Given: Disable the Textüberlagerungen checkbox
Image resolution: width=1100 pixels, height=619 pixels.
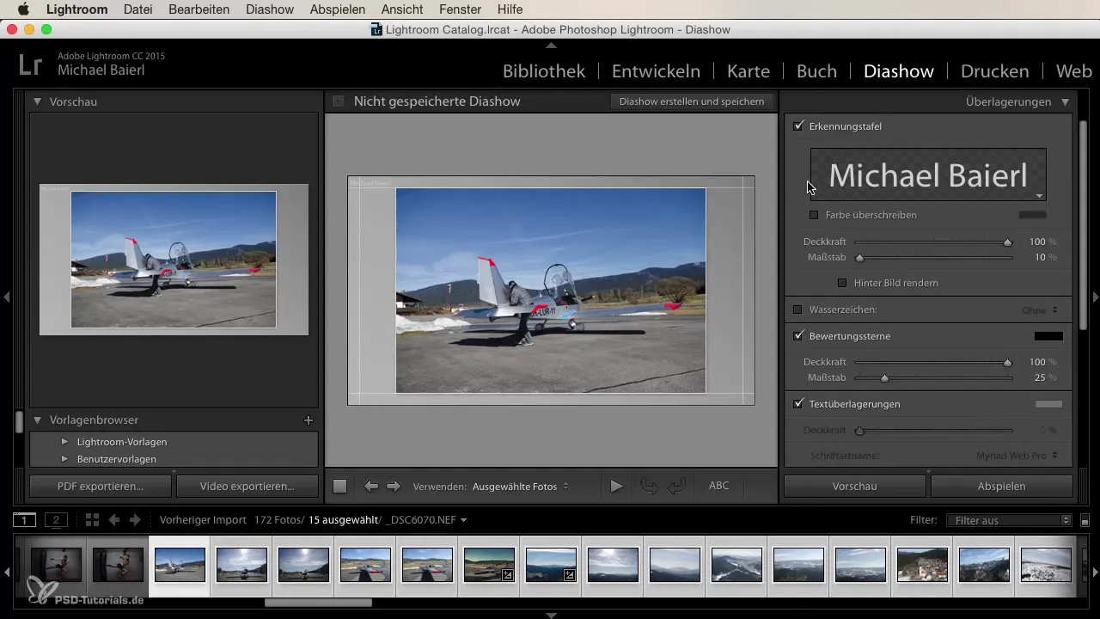Looking at the screenshot, I should point(798,404).
